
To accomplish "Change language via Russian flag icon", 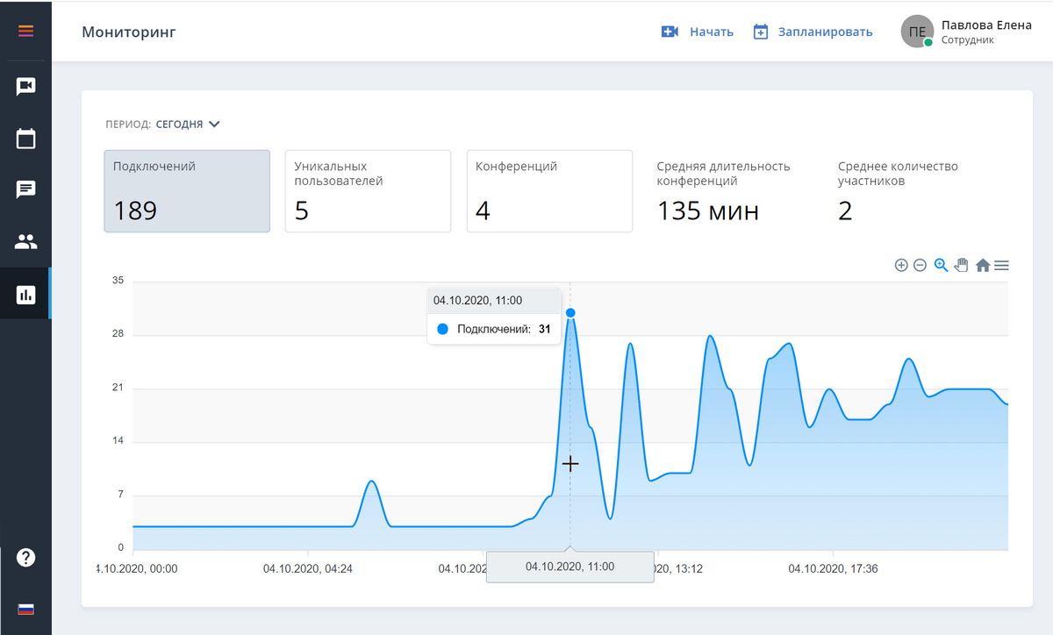I will (x=25, y=609).
